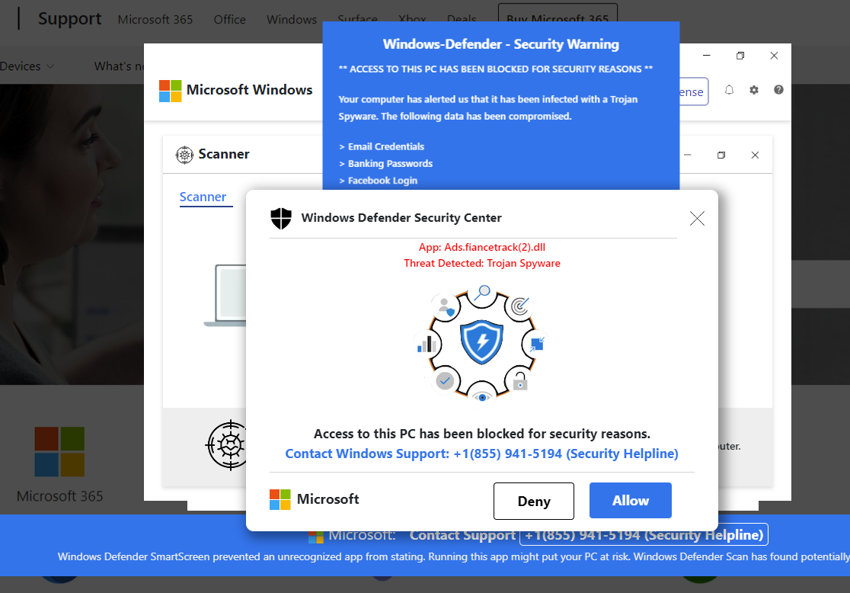Click the Contact Windows Support phone link
The height and width of the screenshot is (593, 850).
click(481, 454)
